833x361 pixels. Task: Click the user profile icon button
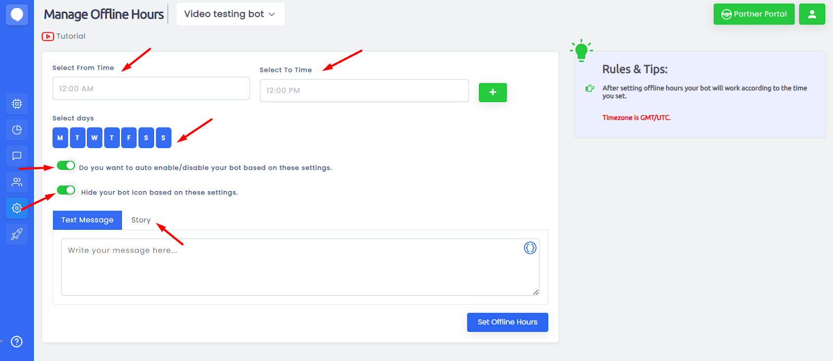(812, 14)
